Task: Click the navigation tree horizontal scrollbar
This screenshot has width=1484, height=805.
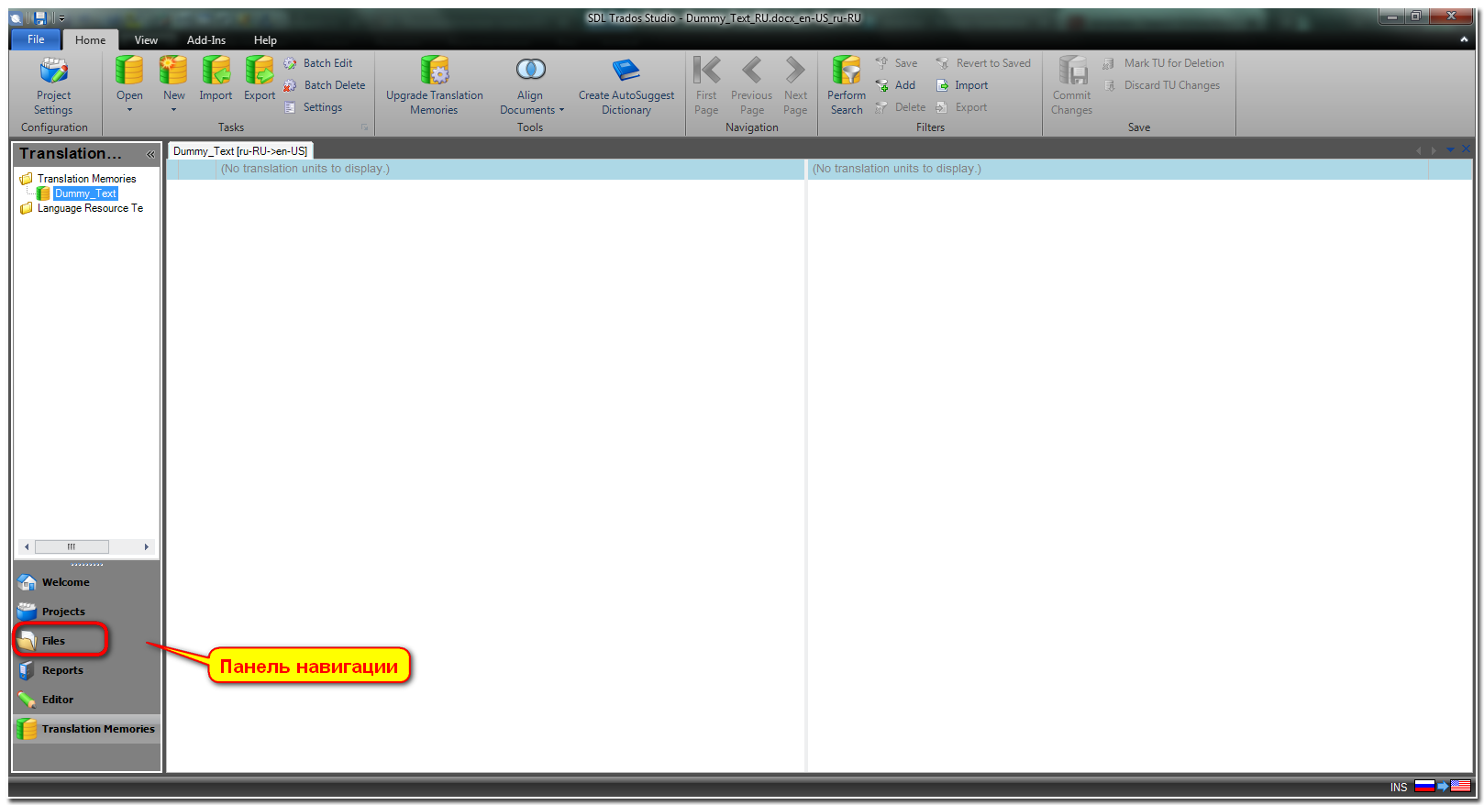Action: tap(72, 546)
